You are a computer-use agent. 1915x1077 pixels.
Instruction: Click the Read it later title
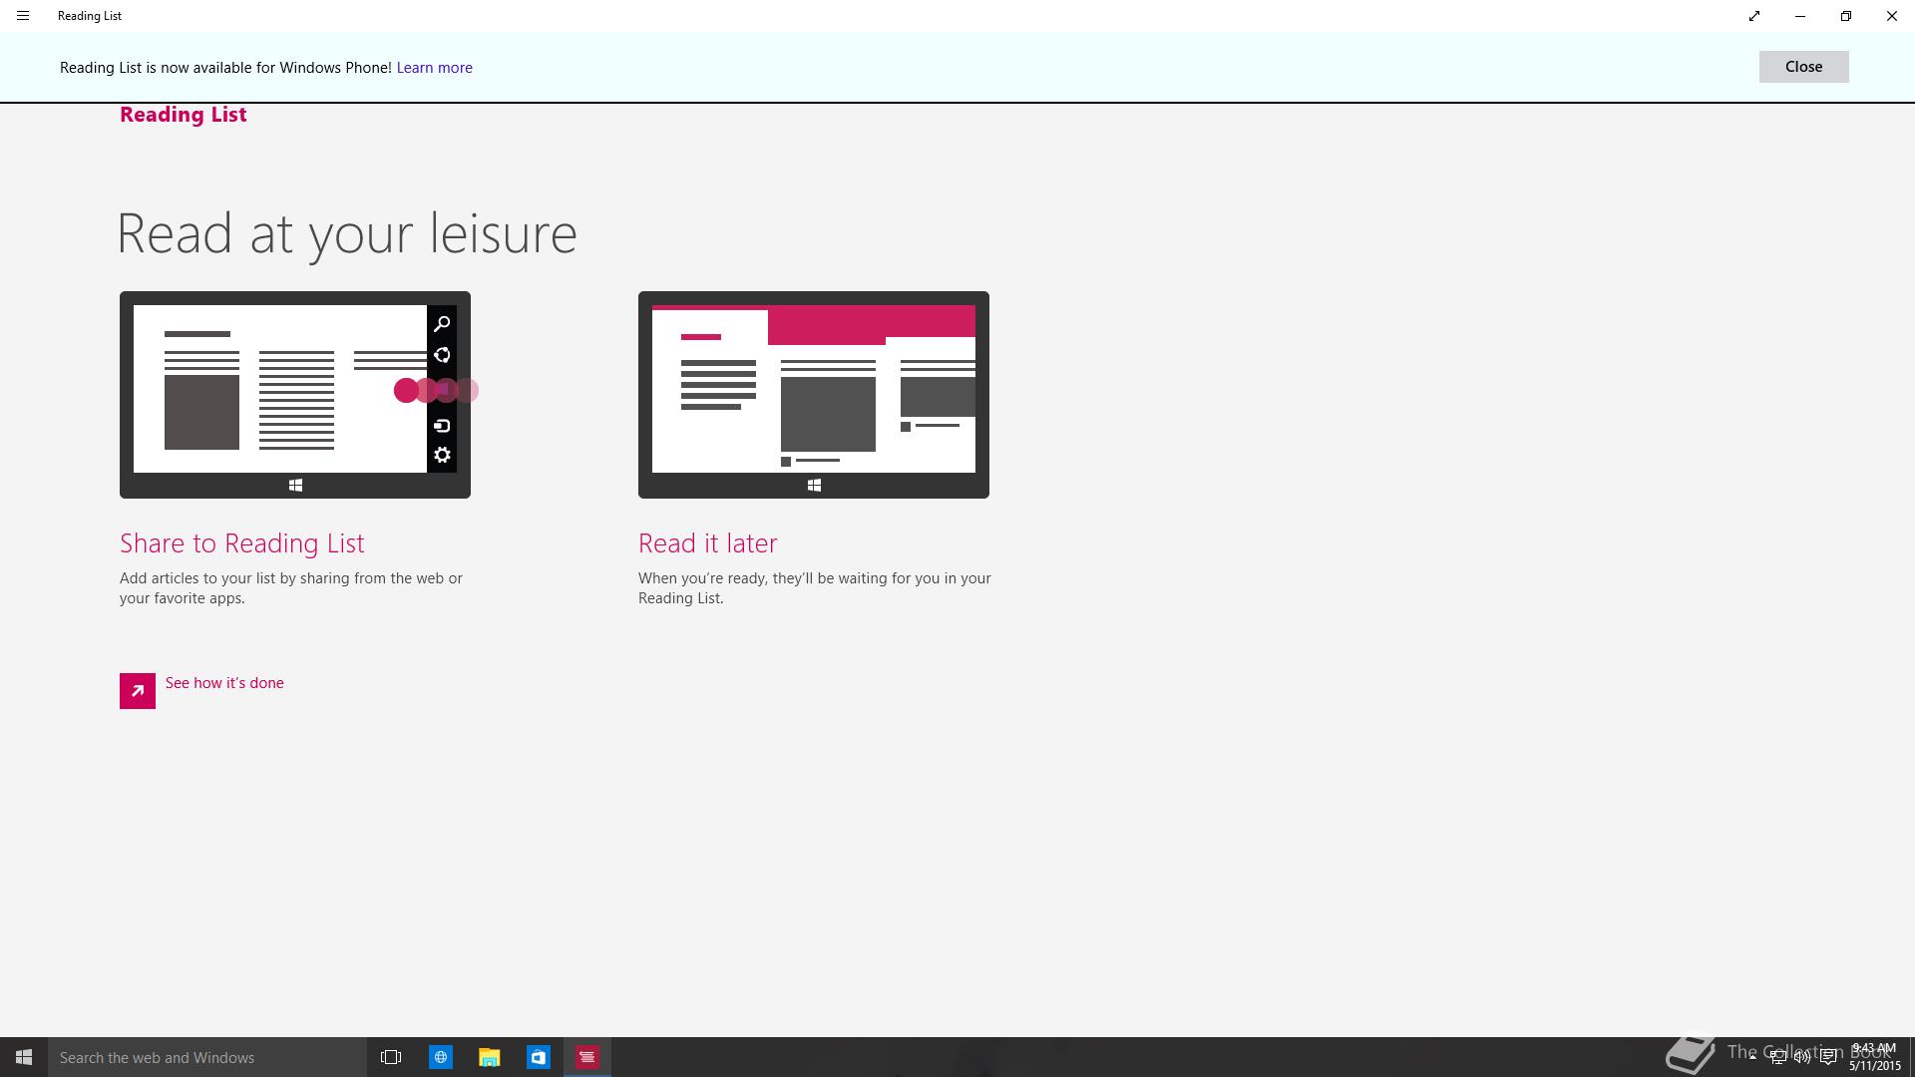707,542
